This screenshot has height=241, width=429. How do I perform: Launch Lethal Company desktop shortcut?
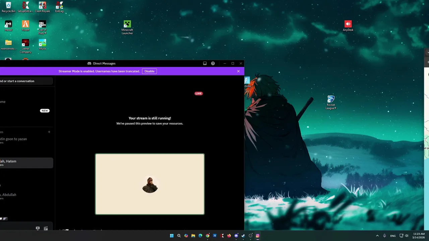[25, 46]
